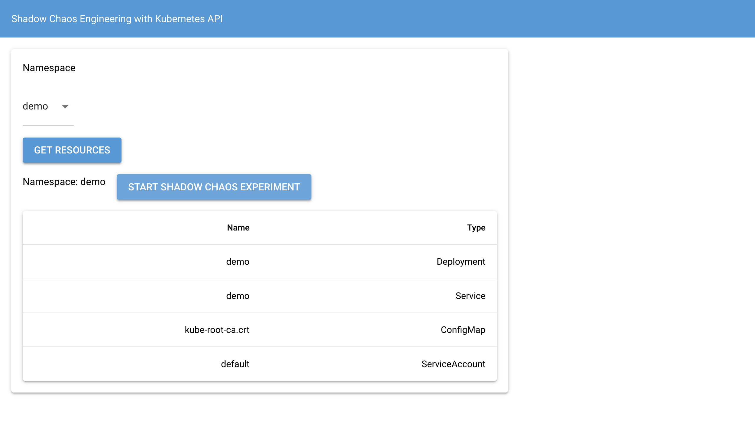755x425 pixels.
Task: Click the app title in header bar
Action: click(117, 19)
